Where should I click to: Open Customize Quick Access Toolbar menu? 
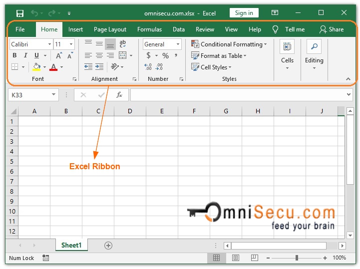click(69, 13)
